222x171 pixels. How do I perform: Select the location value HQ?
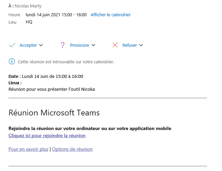point(29,22)
